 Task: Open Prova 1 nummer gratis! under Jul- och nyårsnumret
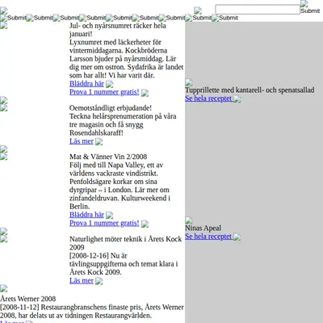pos(104,92)
